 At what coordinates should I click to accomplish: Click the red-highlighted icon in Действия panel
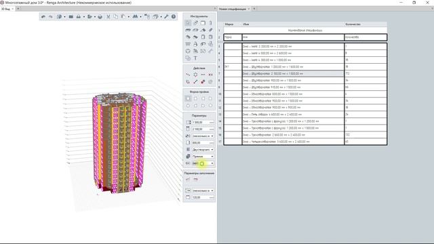tap(203, 81)
